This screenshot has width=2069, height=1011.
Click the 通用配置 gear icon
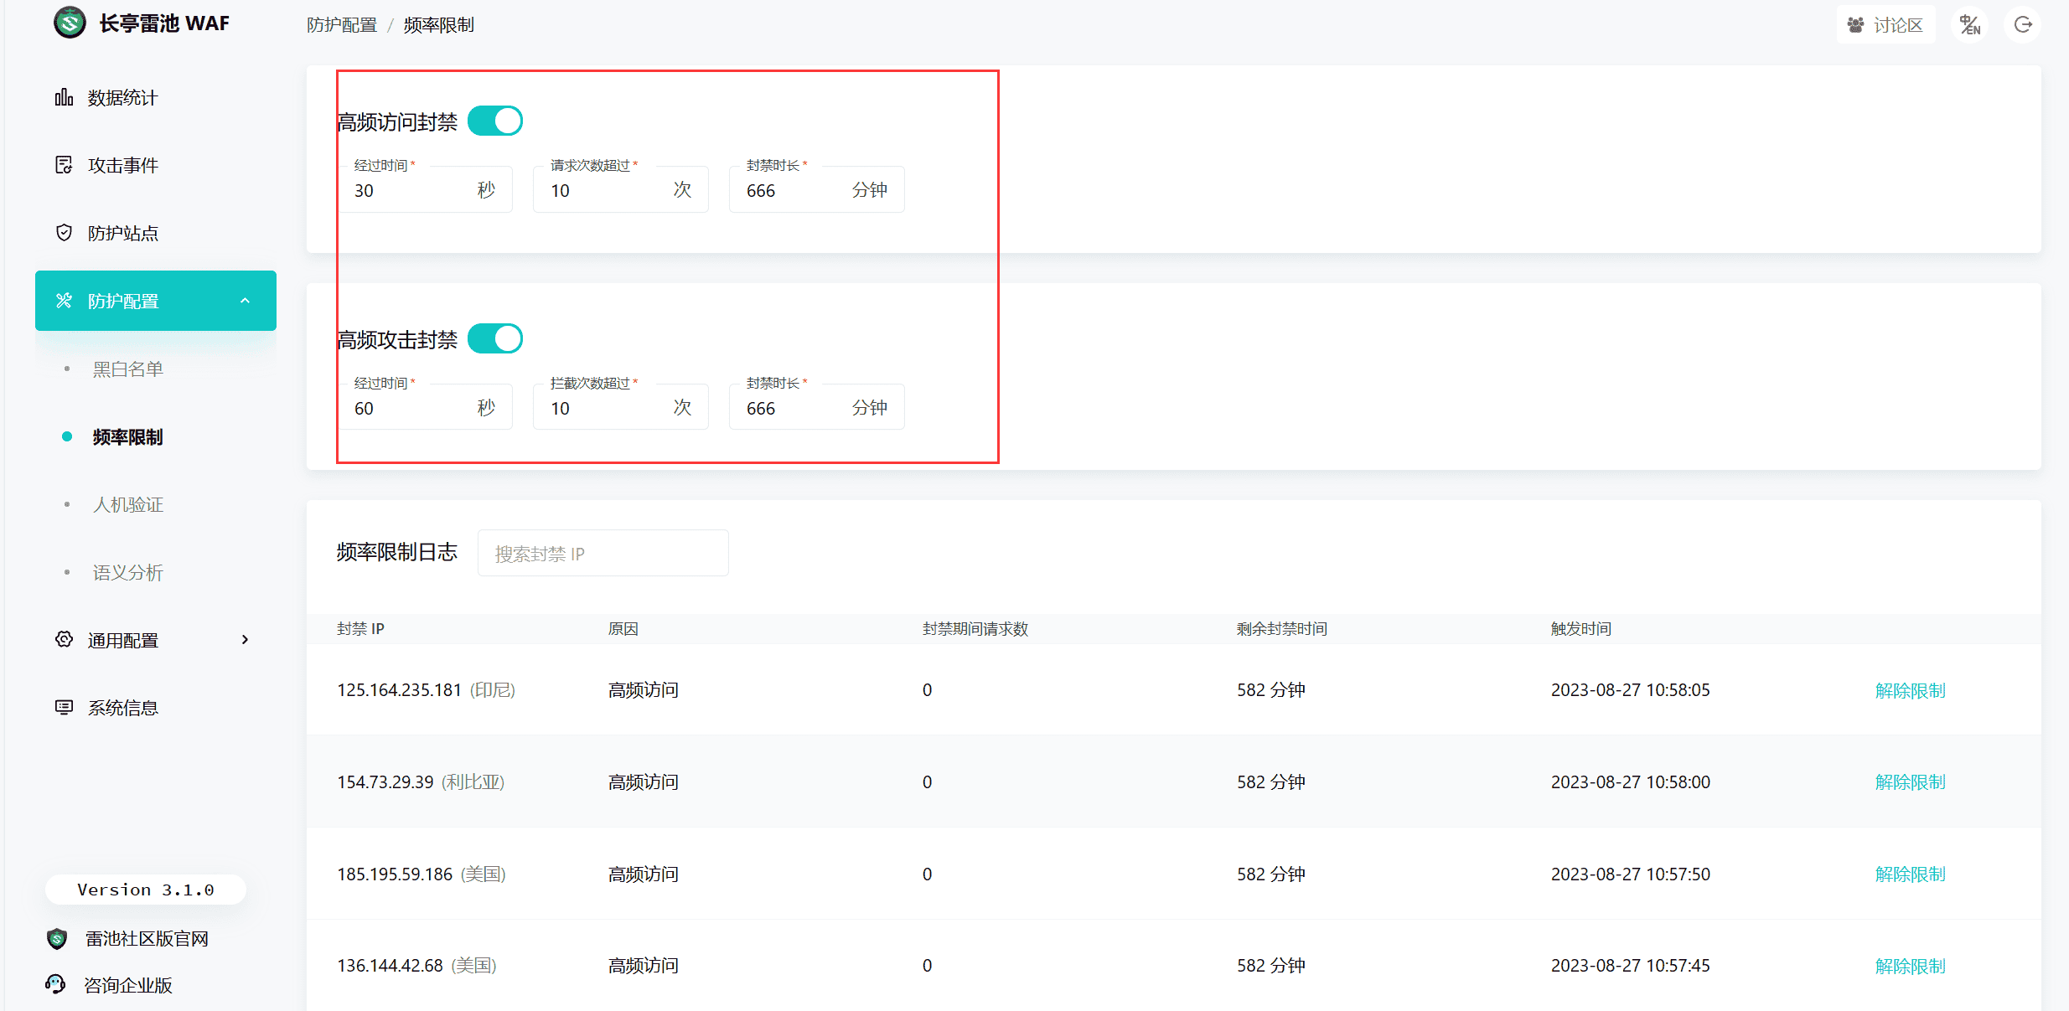(x=64, y=640)
